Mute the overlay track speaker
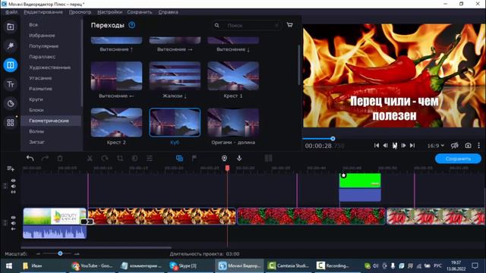Viewport: 486px width, 273px height. 14,187
